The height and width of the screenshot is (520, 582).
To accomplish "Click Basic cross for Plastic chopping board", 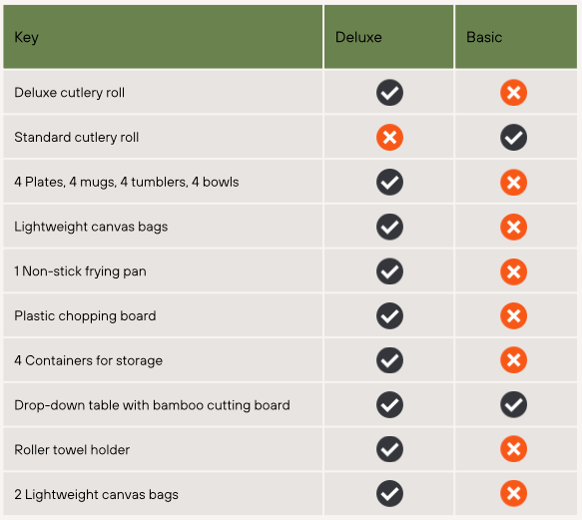I will pos(513,315).
